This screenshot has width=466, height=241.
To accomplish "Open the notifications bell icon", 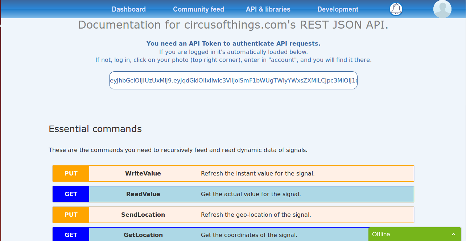I will click(396, 9).
